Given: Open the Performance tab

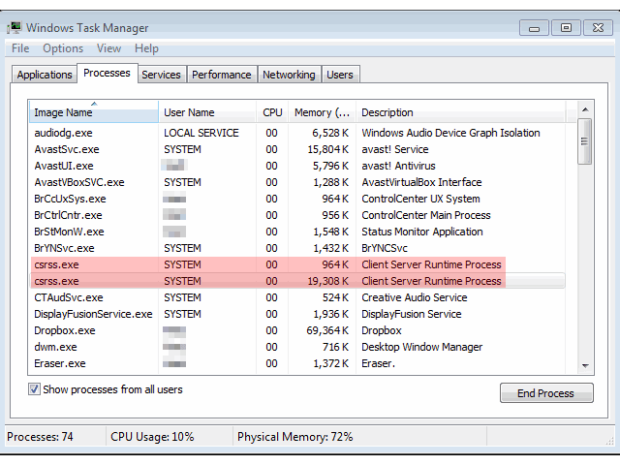Looking at the screenshot, I should pyautogui.click(x=222, y=75).
